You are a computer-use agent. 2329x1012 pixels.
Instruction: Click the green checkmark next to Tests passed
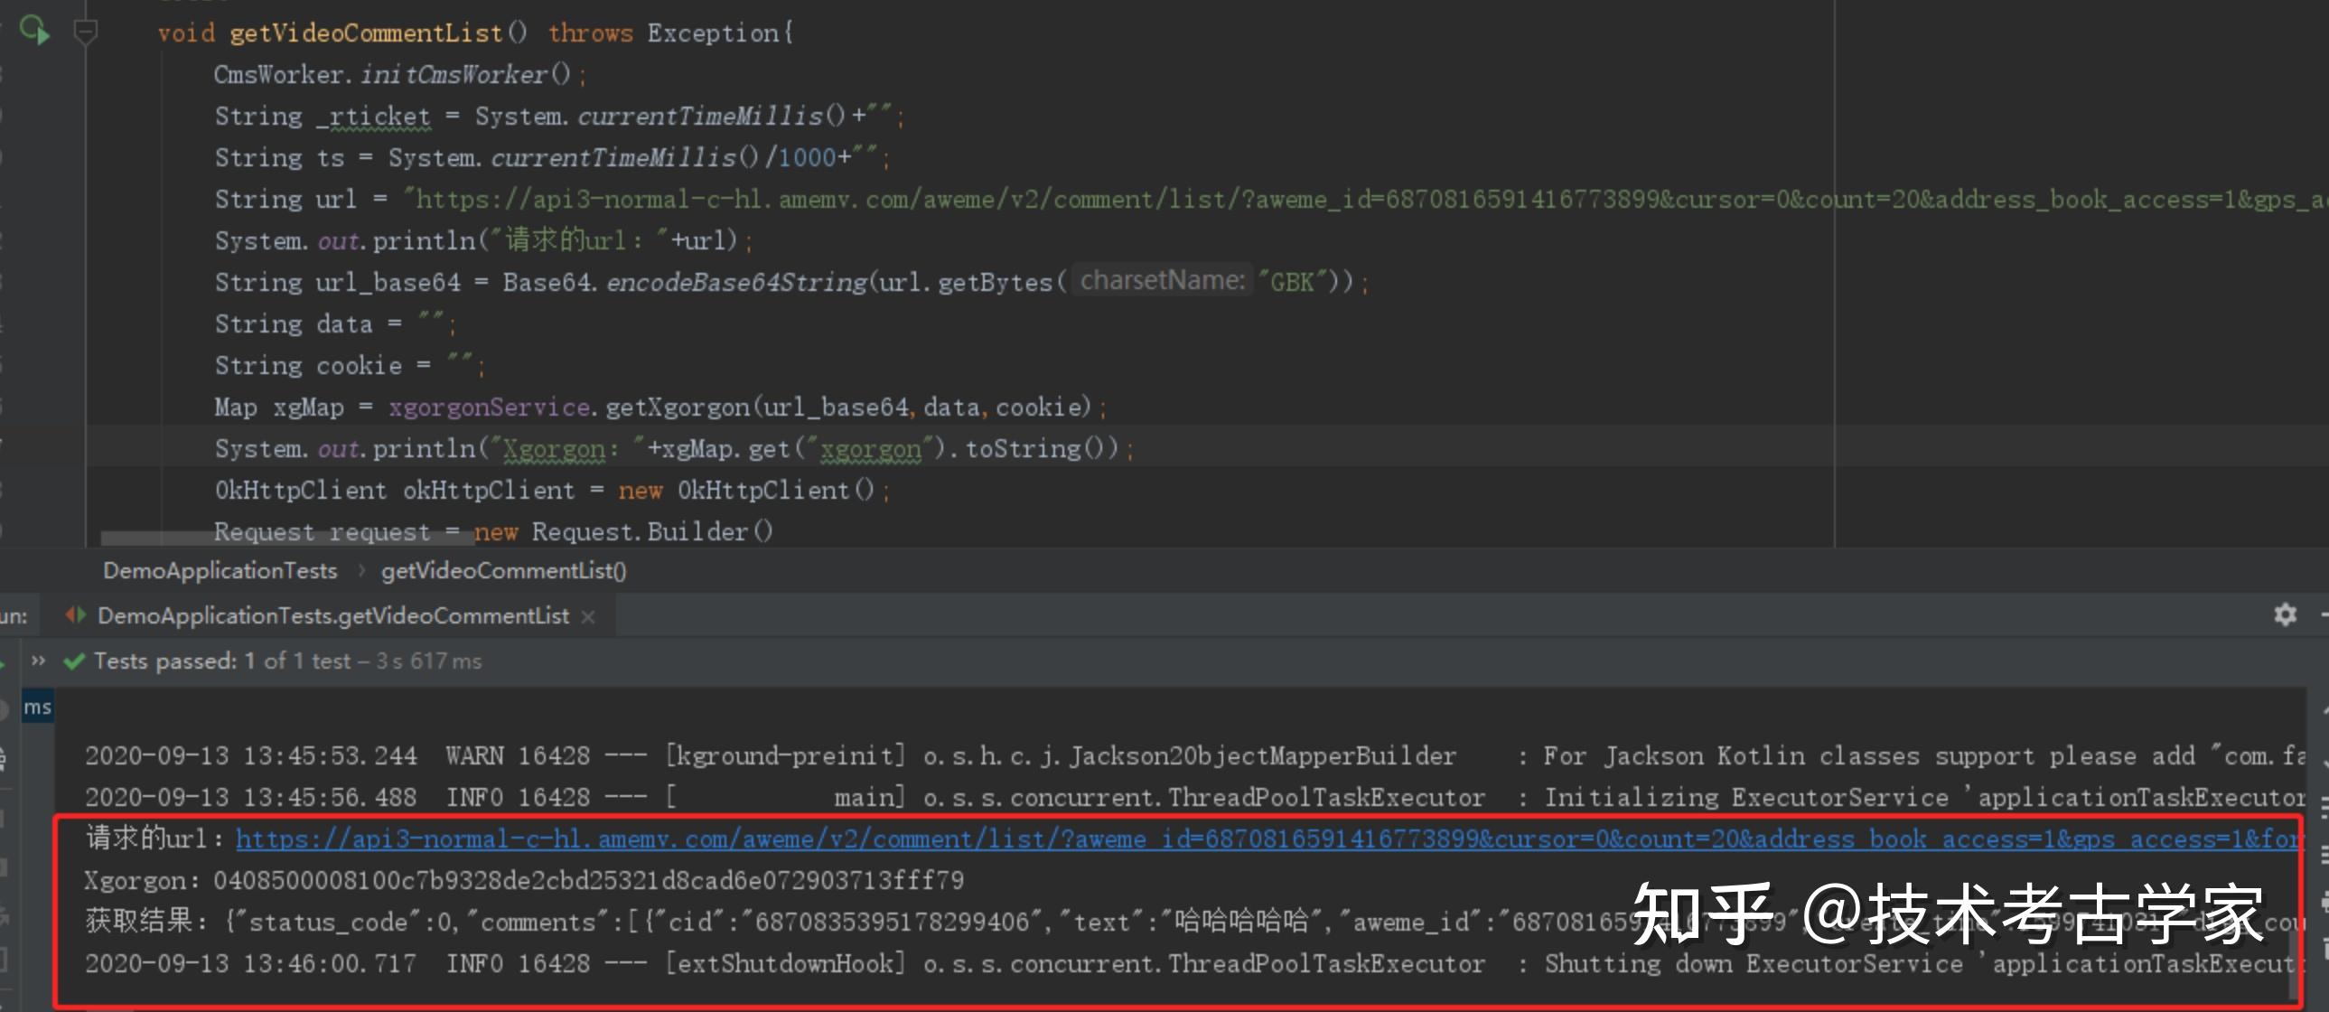tap(73, 661)
